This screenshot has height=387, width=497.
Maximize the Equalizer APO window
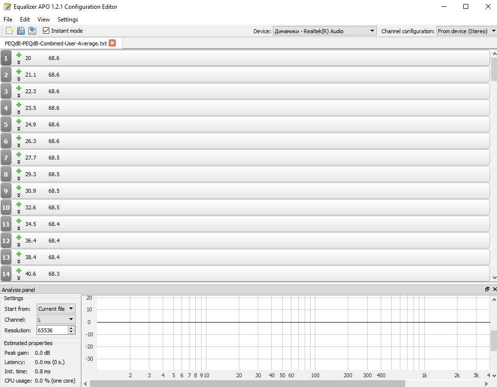(x=466, y=6)
